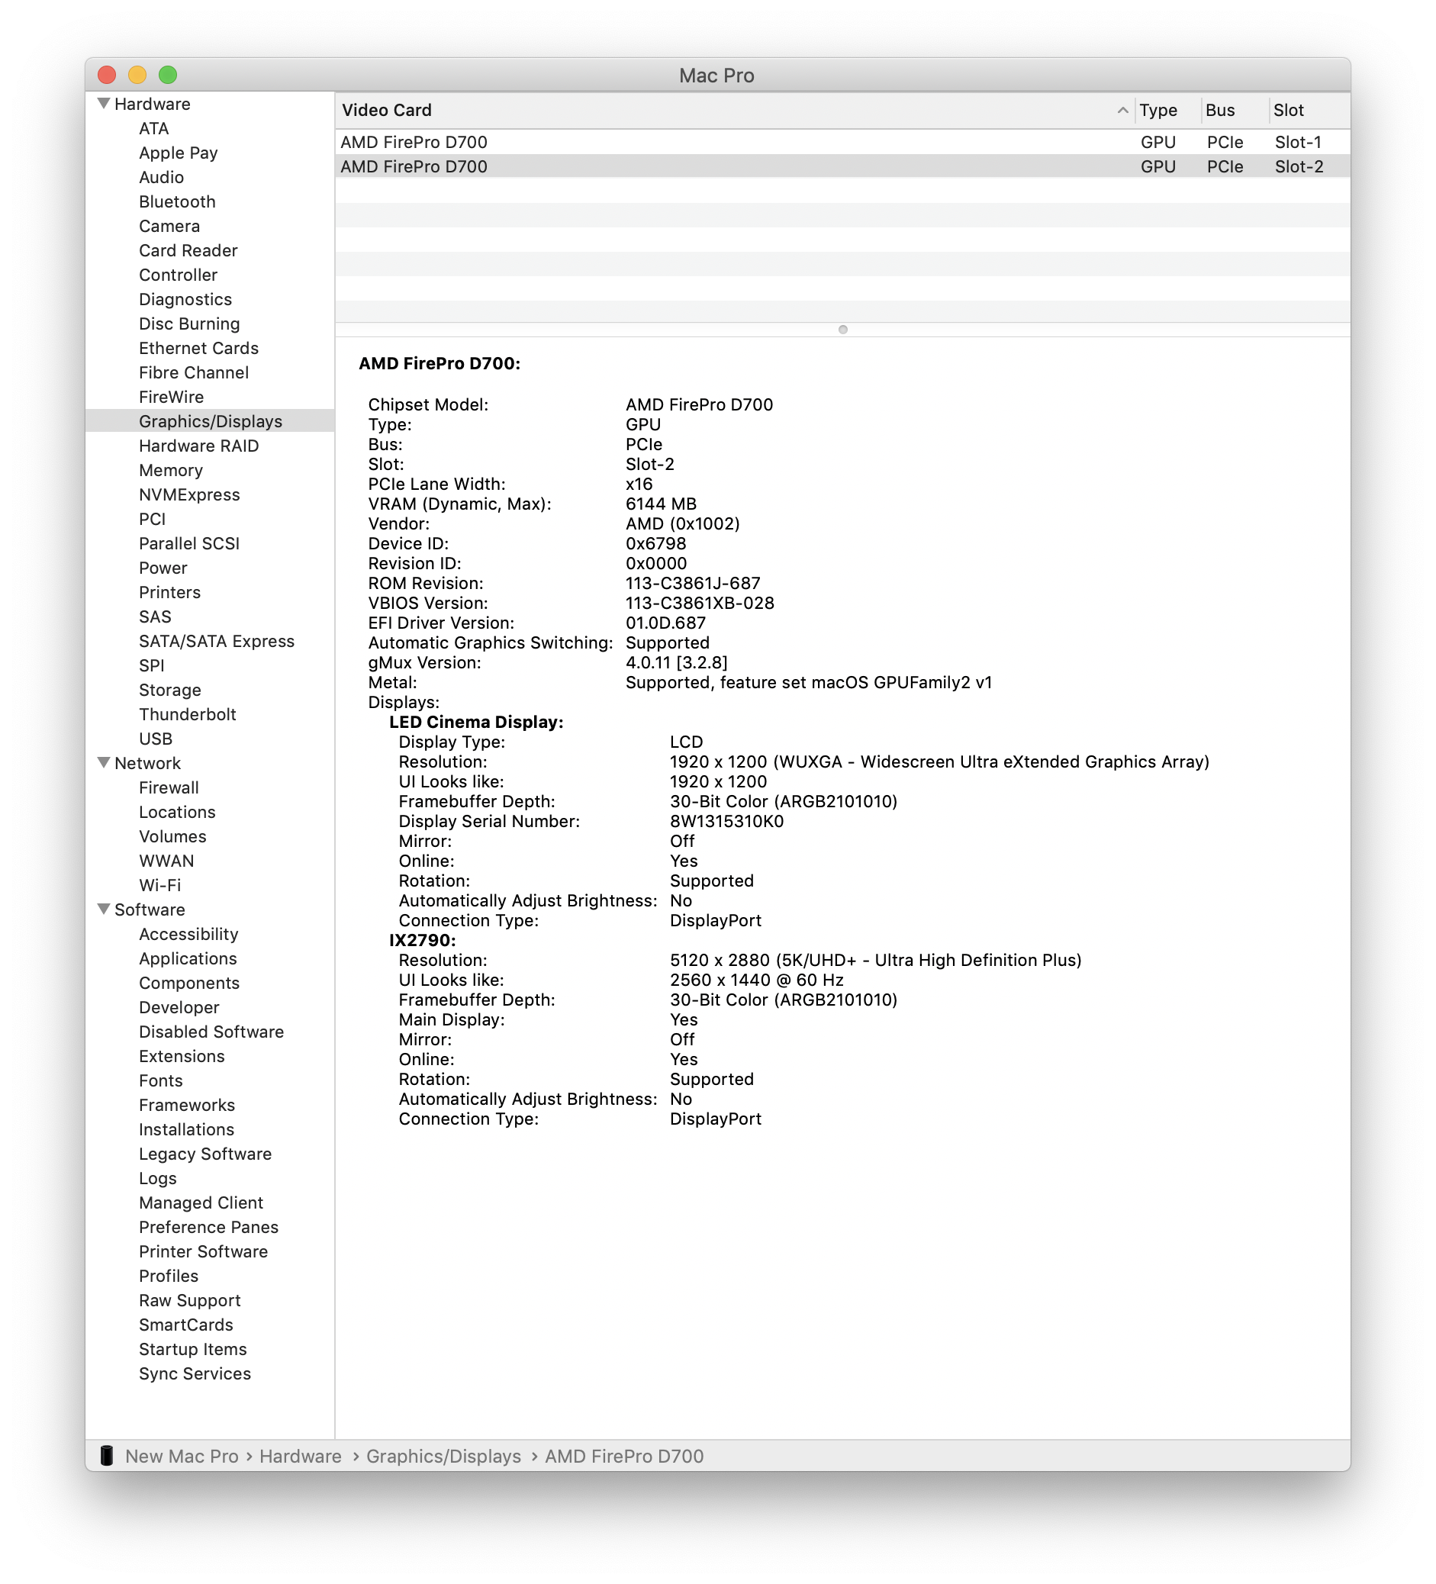The image size is (1436, 1584).
Task: Open Logs under Software
Action: pyautogui.click(x=157, y=1177)
